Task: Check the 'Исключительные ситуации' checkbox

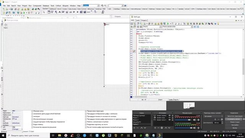Action: [32, 119]
